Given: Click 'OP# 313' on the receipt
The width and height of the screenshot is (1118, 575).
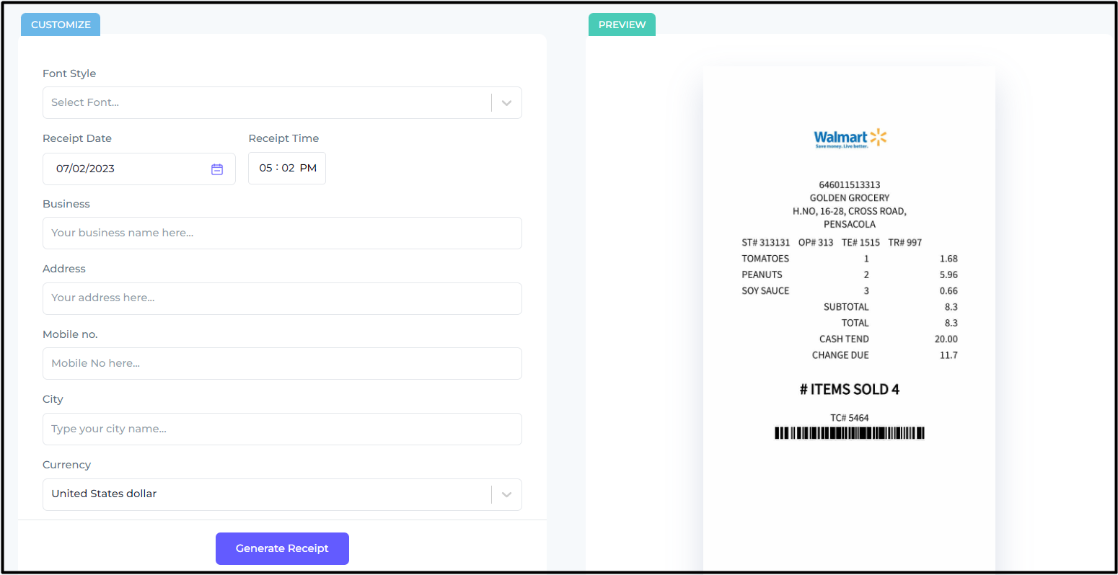Looking at the screenshot, I should (x=816, y=243).
